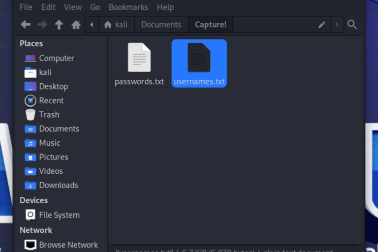Screen dimensions: 378x252
Task: Click the passwords.txt file name
Action: tap(139, 82)
